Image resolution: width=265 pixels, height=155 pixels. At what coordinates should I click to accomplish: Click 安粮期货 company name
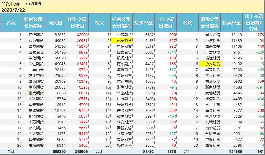[x=36, y=146]
